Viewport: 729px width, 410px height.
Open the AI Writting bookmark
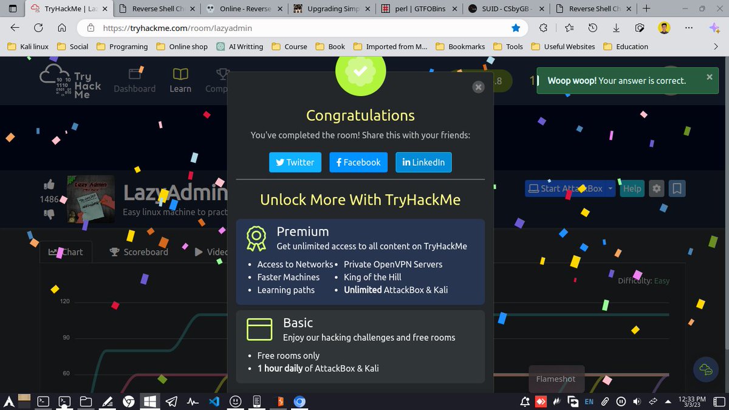coord(240,47)
